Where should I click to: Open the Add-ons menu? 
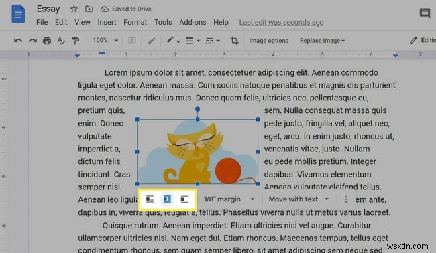pyautogui.click(x=193, y=22)
